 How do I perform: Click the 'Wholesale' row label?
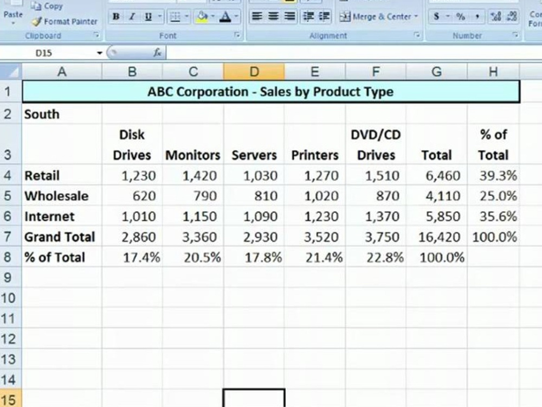point(62,196)
